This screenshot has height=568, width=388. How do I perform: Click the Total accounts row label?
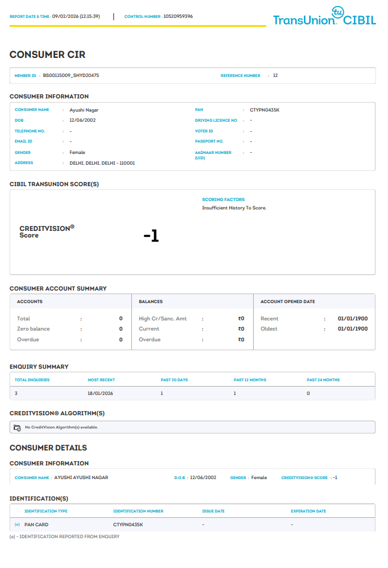(23, 319)
